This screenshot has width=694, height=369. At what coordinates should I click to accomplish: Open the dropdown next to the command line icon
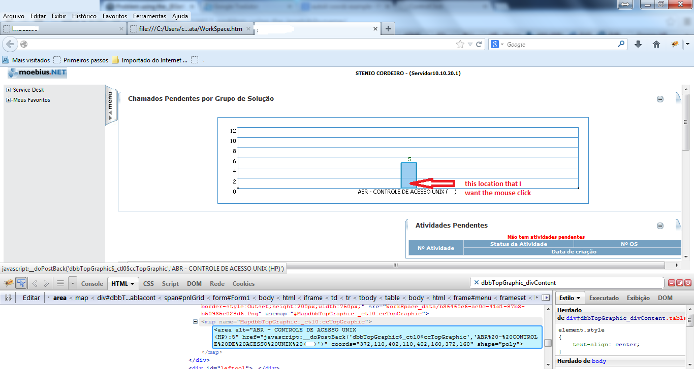pos(73,283)
